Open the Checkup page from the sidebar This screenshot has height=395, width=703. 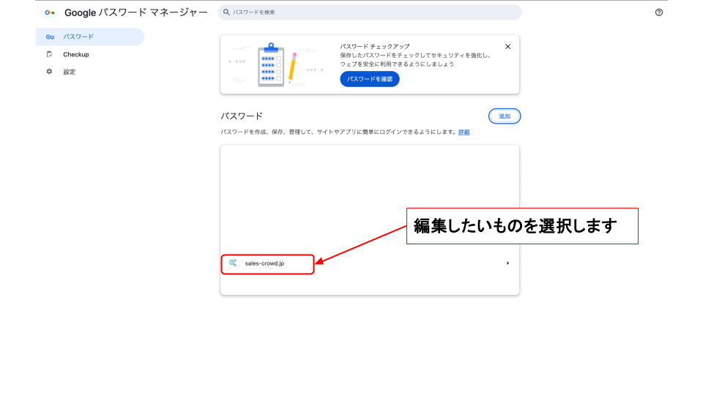tap(75, 54)
